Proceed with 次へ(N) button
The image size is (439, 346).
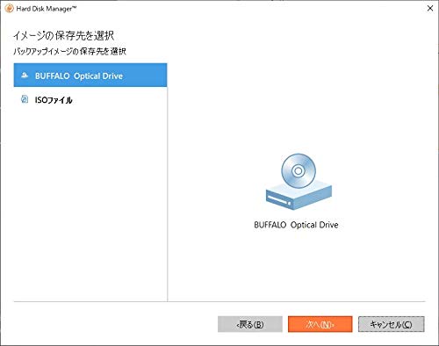[x=320, y=324]
